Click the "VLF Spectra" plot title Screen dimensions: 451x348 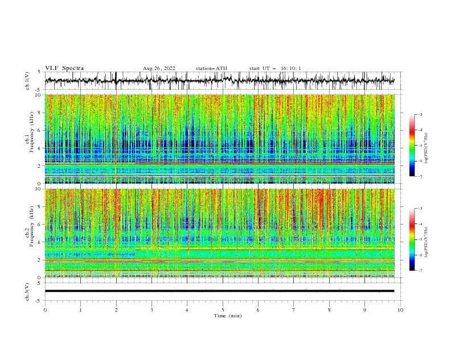pos(64,68)
